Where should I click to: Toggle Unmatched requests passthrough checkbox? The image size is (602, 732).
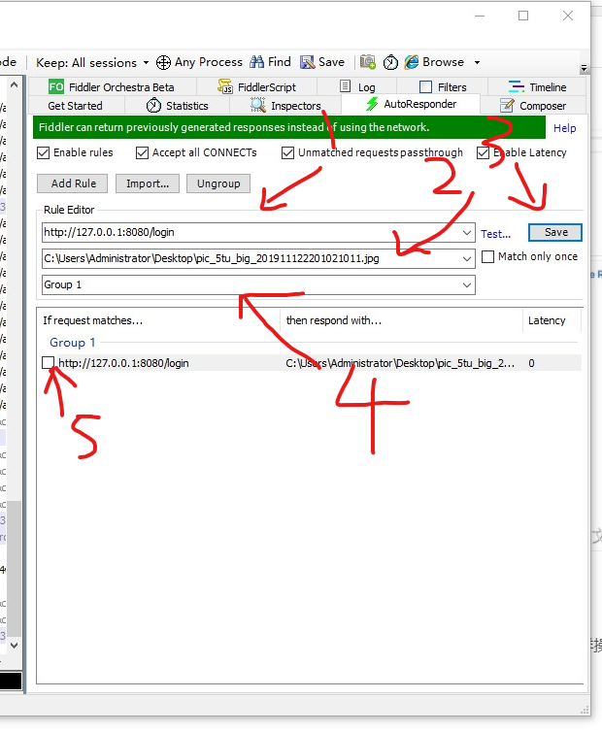click(x=287, y=152)
